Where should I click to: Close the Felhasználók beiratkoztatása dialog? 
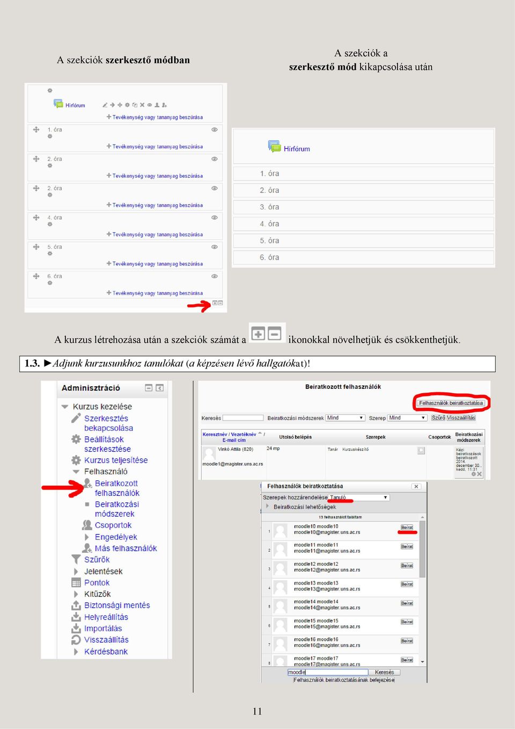[x=416, y=486]
